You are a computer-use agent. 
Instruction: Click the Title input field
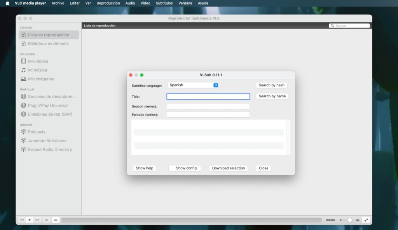point(208,96)
